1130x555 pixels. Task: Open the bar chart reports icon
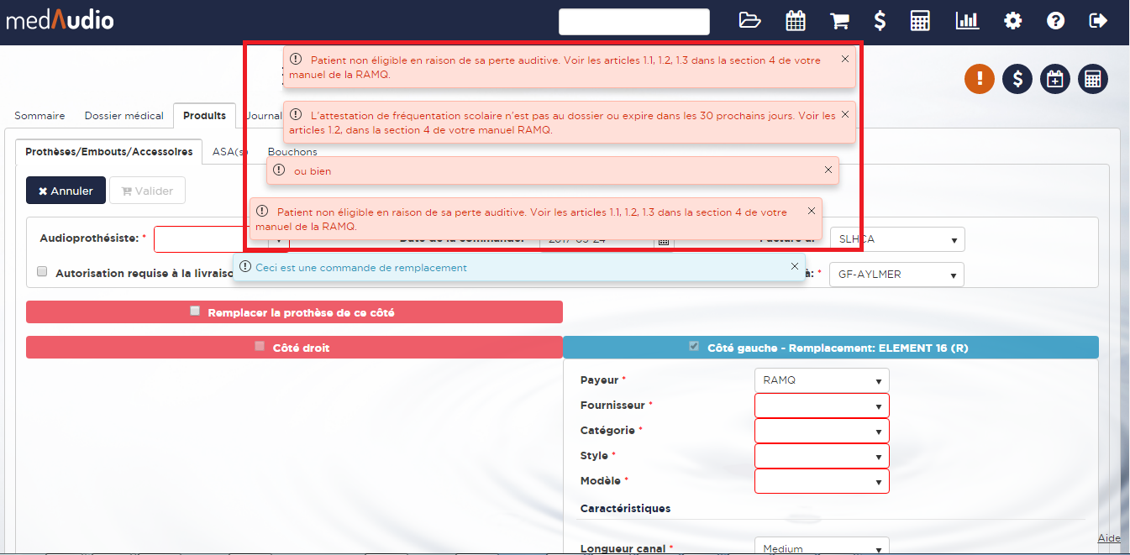[967, 21]
